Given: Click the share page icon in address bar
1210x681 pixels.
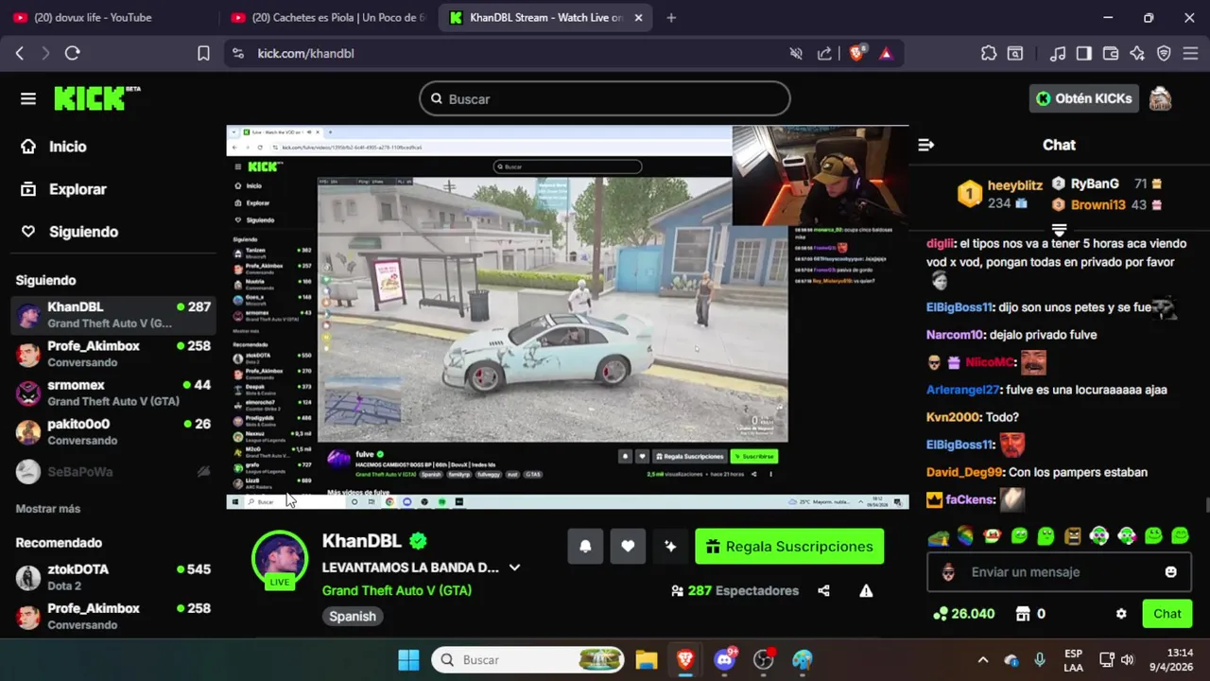Looking at the screenshot, I should (x=824, y=54).
